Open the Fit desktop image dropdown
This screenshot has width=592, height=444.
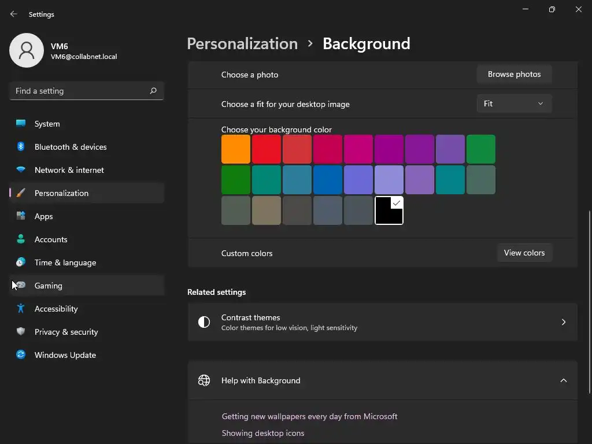coord(514,104)
